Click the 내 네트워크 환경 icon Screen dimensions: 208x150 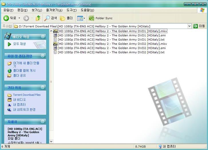(x=9, y=110)
